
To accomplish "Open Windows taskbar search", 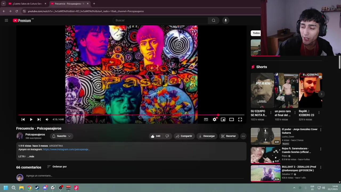I will tap(14, 188).
